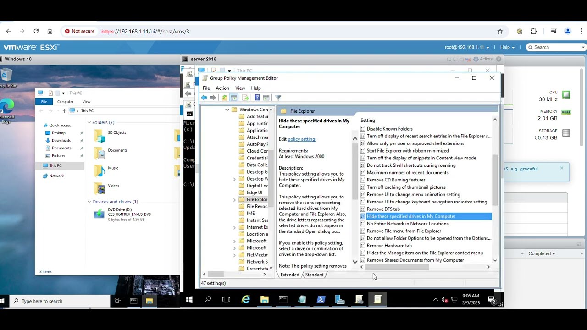Screen dimensions: 587x330
Task: Expand File Explorer tree node
Action: tap(234, 200)
